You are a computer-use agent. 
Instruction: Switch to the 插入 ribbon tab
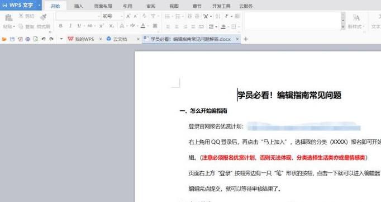(78, 6)
